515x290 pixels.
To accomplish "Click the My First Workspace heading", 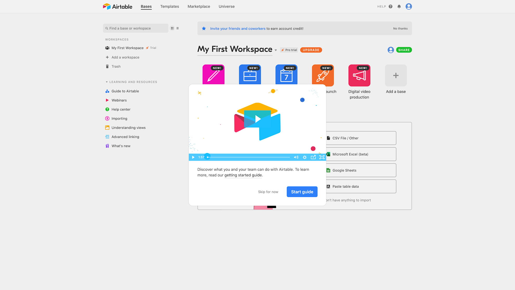I will pos(235,49).
